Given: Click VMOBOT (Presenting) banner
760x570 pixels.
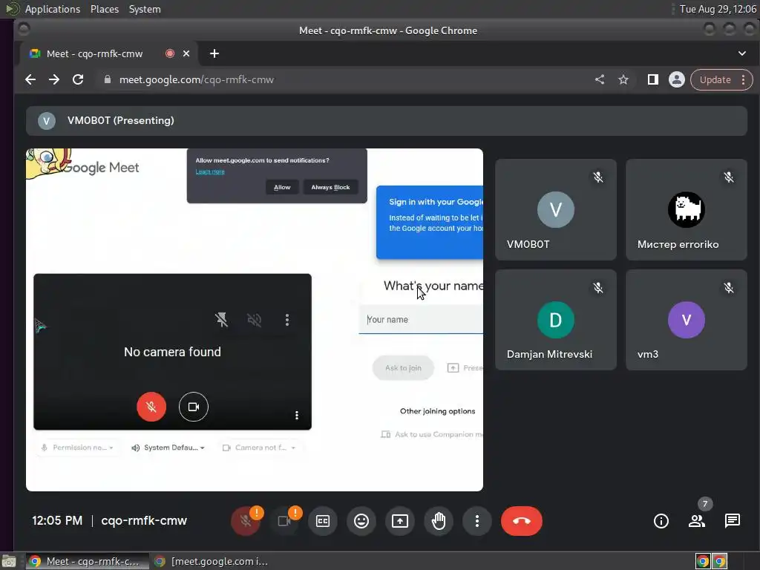Looking at the screenshot, I should click(386, 121).
